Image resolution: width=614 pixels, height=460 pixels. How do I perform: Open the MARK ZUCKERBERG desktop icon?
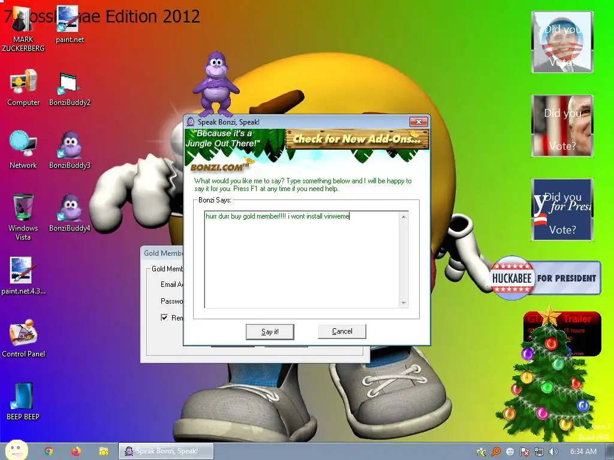pyautogui.click(x=23, y=29)
